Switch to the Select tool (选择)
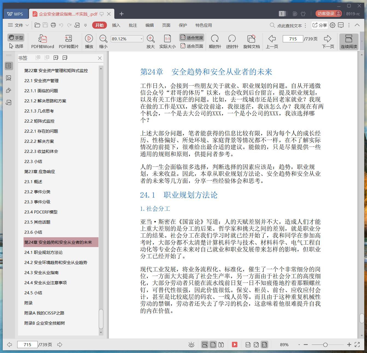The width and height of the screenshot is (367, 353). (x=16, y=46)
